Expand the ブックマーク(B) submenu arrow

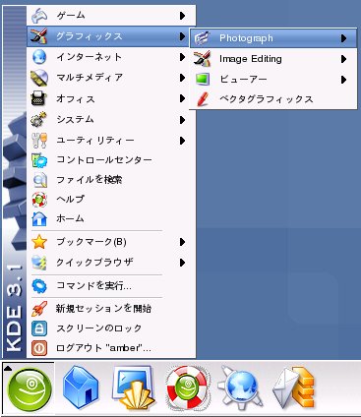pos(182,242)
